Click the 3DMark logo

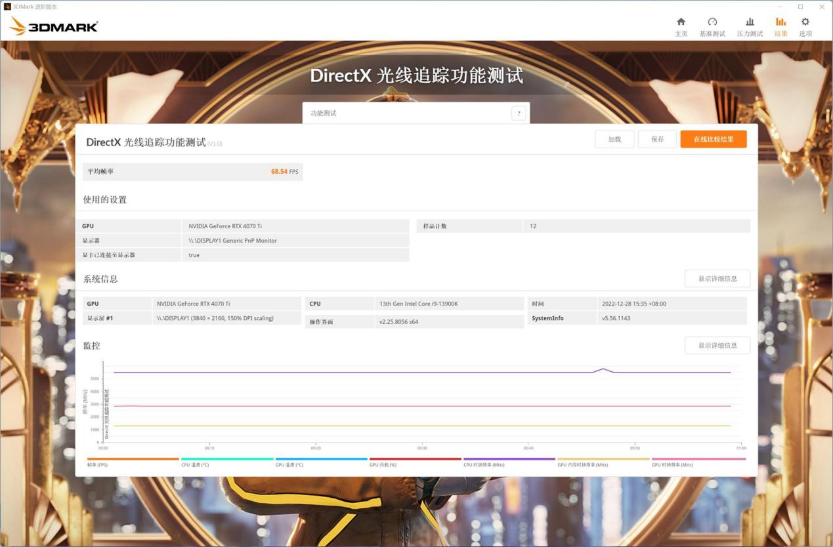(x=53, y=26)
